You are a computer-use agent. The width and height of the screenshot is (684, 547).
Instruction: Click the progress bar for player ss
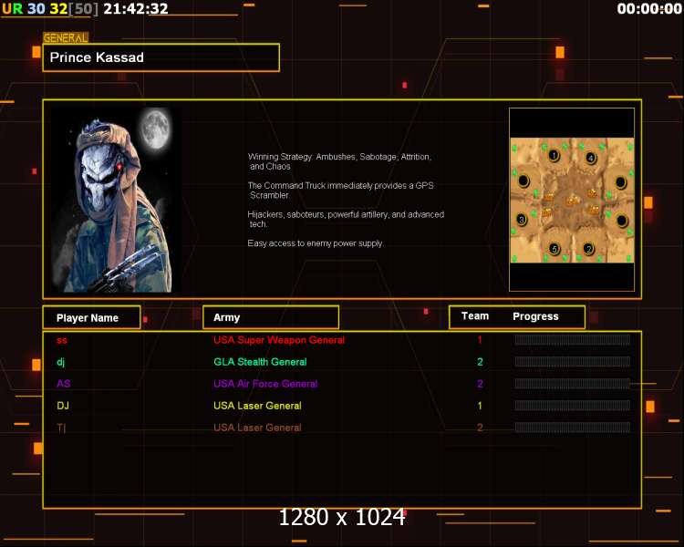(x=573, y=340)
